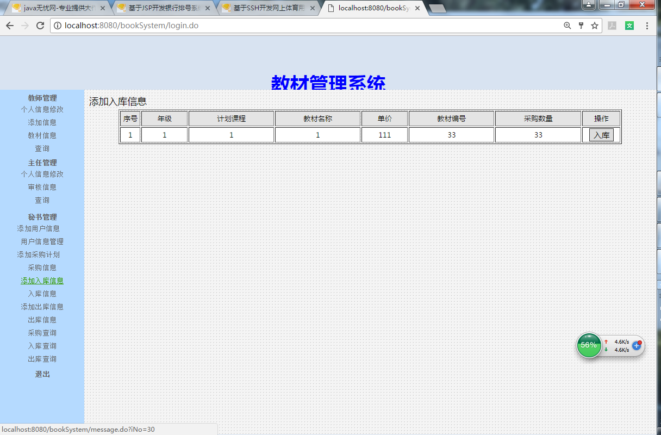This screenshot has height=435, width=661.
Task: Click the green translate extension icon
Action: coord(629,26)
